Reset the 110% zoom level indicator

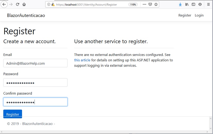pyautogui.click(x=133, y=4)
